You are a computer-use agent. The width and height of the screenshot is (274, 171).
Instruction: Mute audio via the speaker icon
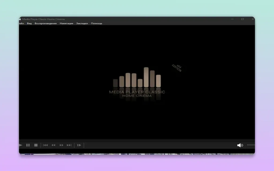pos(240,145)
